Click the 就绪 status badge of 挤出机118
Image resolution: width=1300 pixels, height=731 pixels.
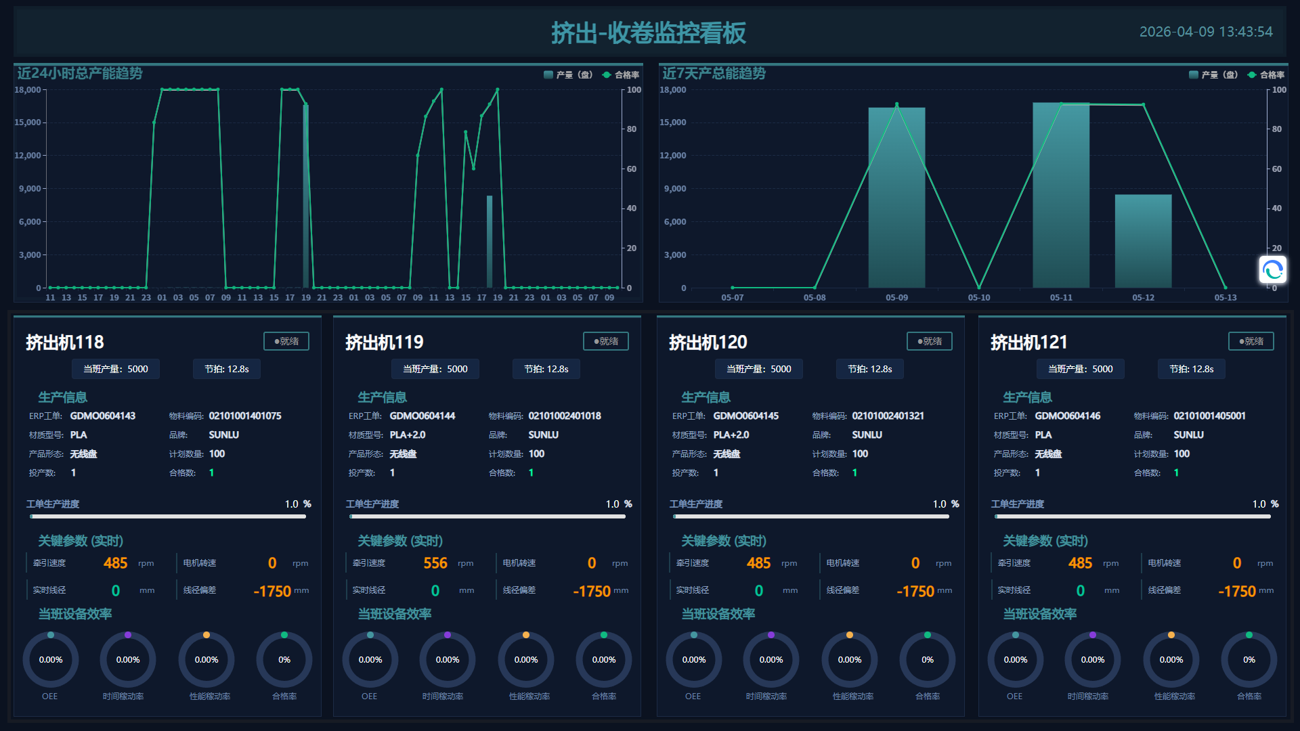point(286,341)
